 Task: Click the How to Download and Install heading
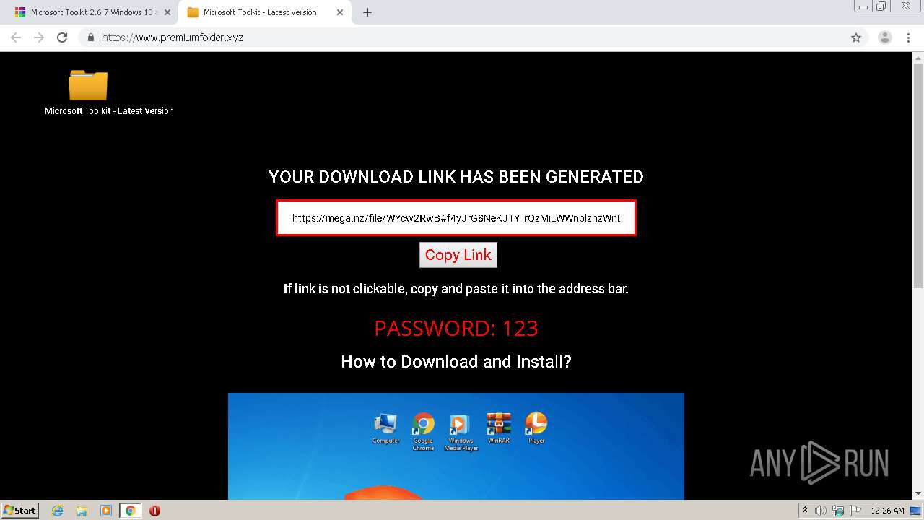tap(456, 362)
